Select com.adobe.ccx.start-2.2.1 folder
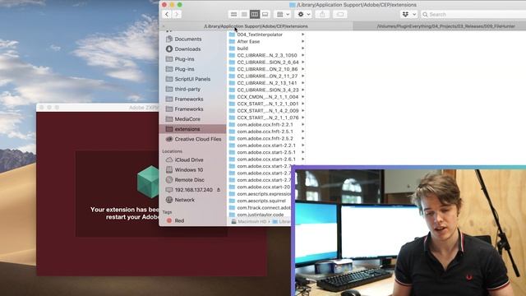 point(266,146)
